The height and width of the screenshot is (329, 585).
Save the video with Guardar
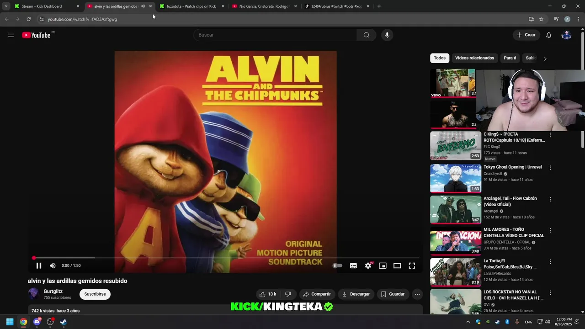click(x=393, y=294)
